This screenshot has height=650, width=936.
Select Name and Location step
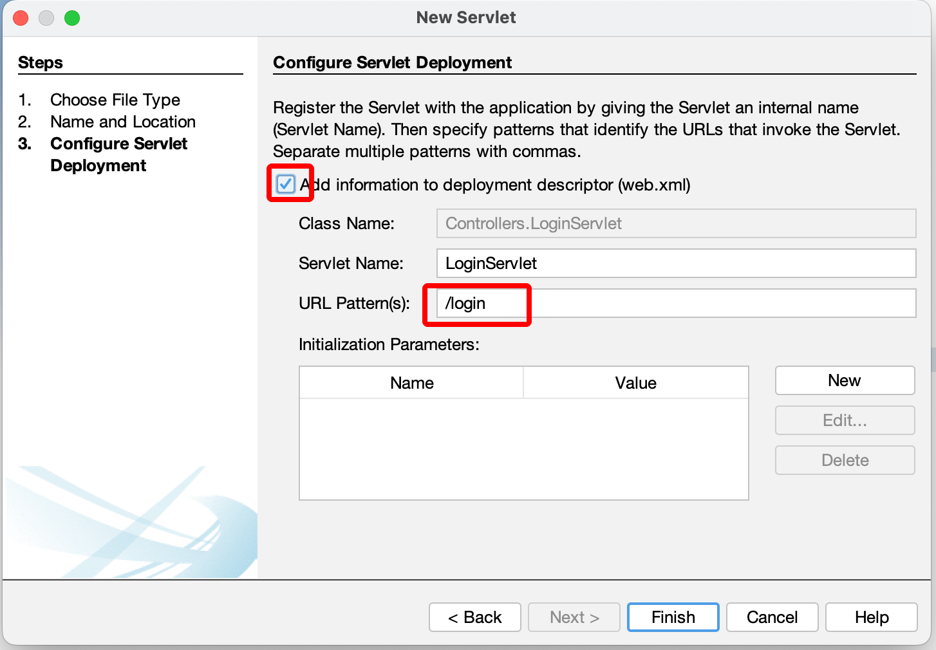[123, 122]
